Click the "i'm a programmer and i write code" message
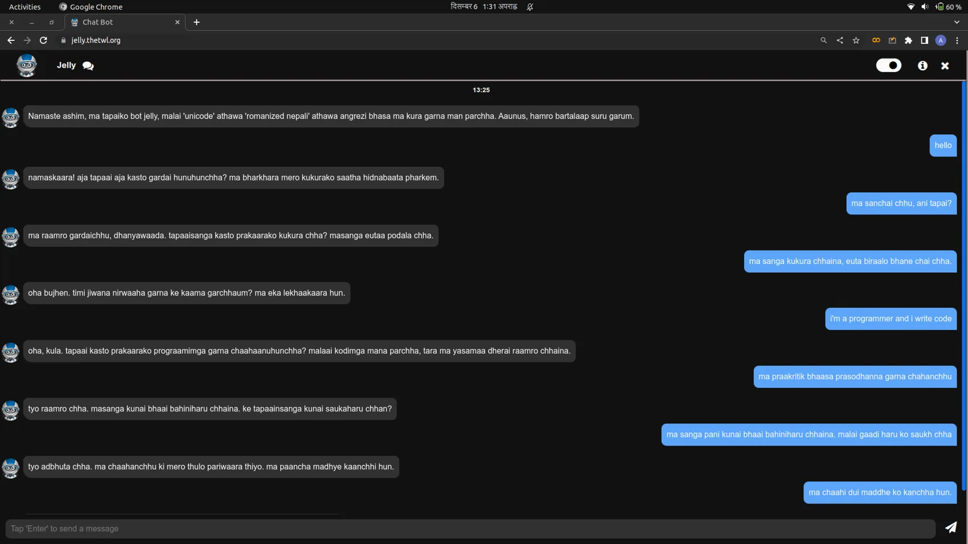Viewport: 968px width, 544px height. tap(891, 319)
